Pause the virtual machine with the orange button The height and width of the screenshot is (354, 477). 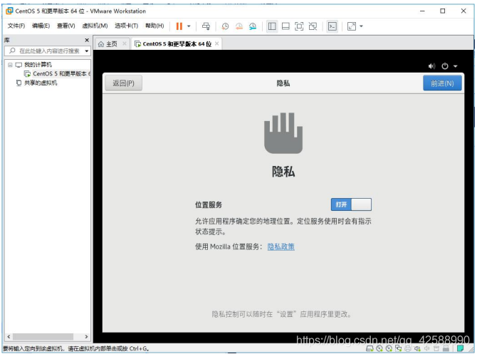(x=179, y=26)
